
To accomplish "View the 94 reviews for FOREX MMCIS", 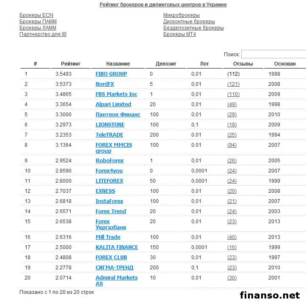I will (x=232, y=145).
